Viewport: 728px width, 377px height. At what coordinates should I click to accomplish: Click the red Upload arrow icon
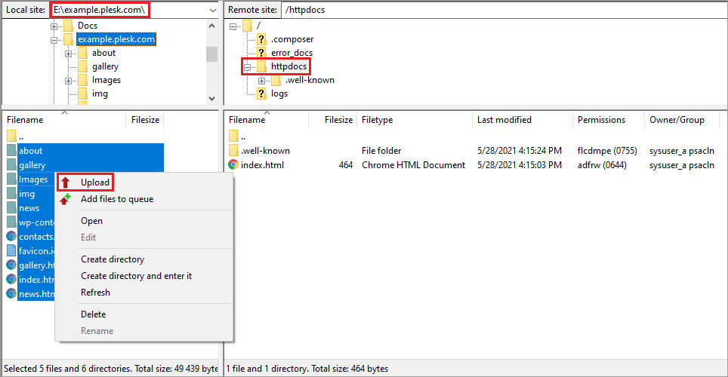pos(65,182)
